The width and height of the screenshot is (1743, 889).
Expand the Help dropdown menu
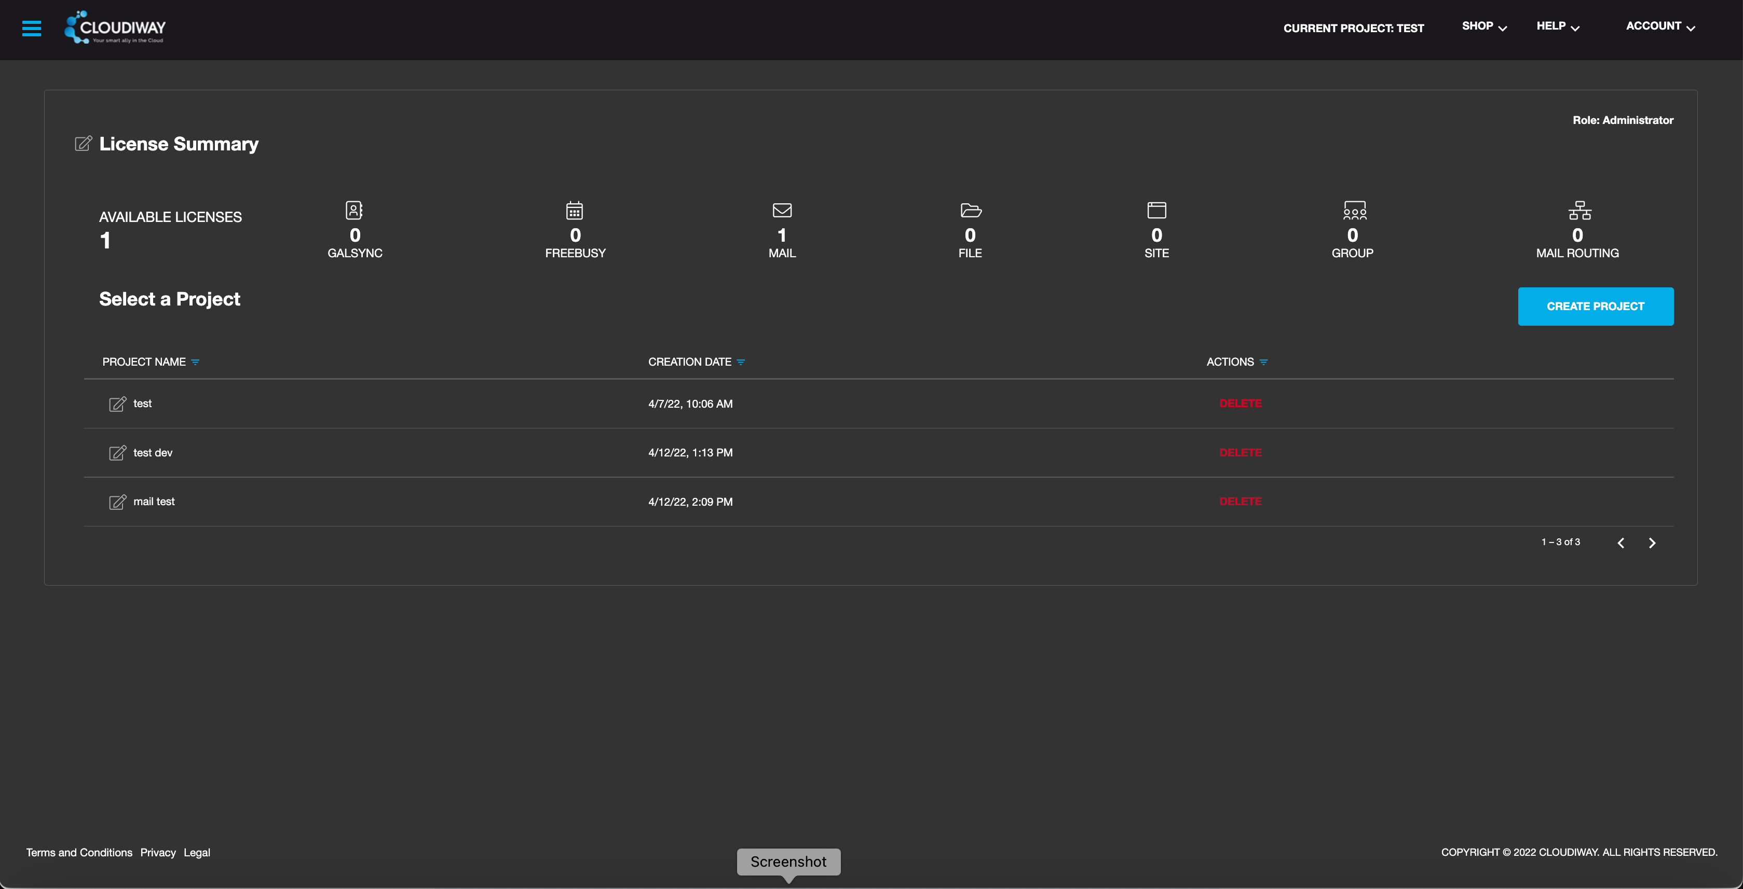[1558, 26]
